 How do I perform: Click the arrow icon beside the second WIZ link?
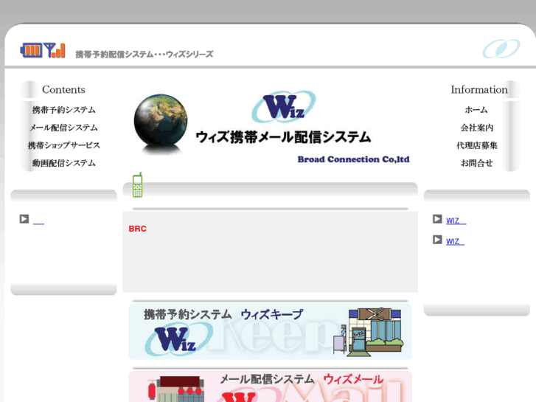[437, 240]
